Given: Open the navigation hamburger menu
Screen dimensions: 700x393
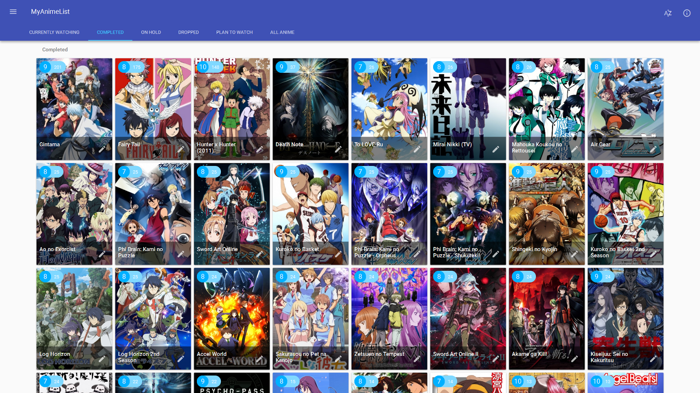Looking at the screenshot, I should (13, 11).
